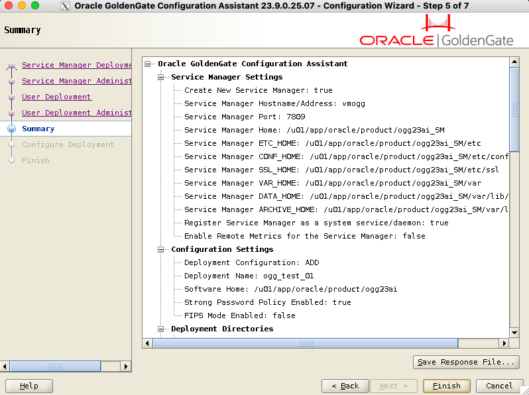Click the Finish button
The image size is (529, 395).
pos(446,386)
